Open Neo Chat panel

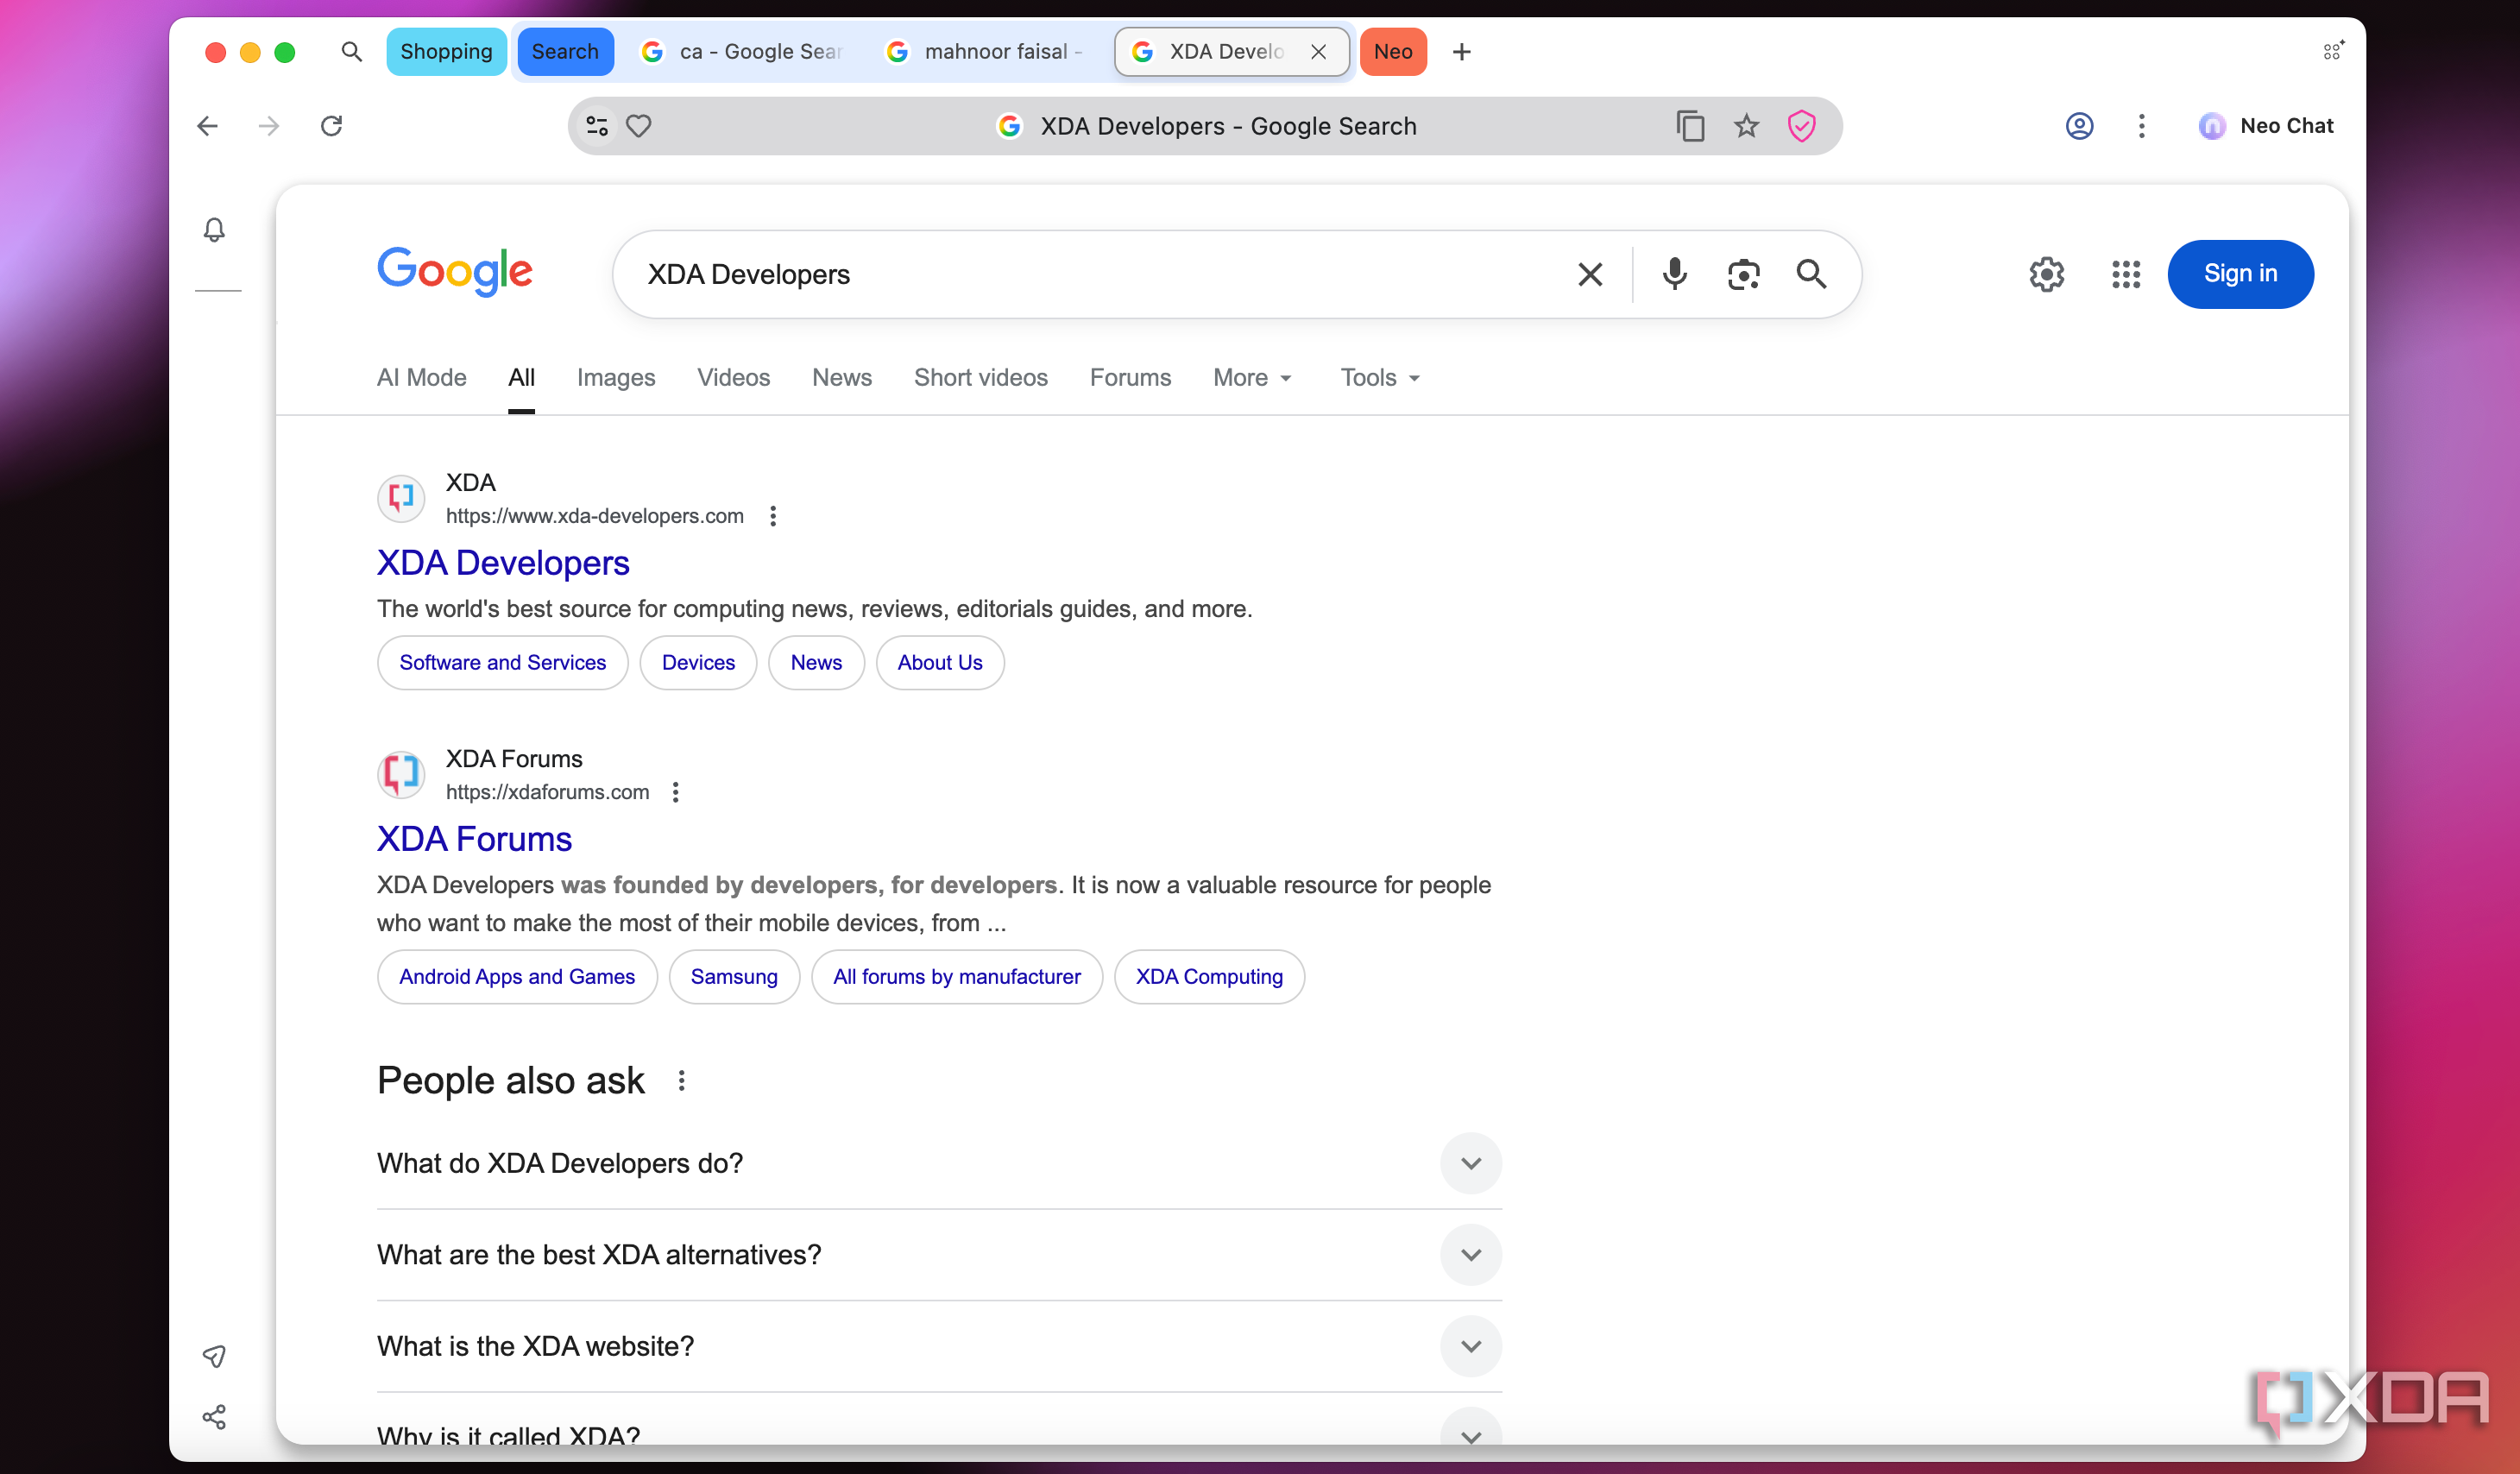coord(2266,126)
